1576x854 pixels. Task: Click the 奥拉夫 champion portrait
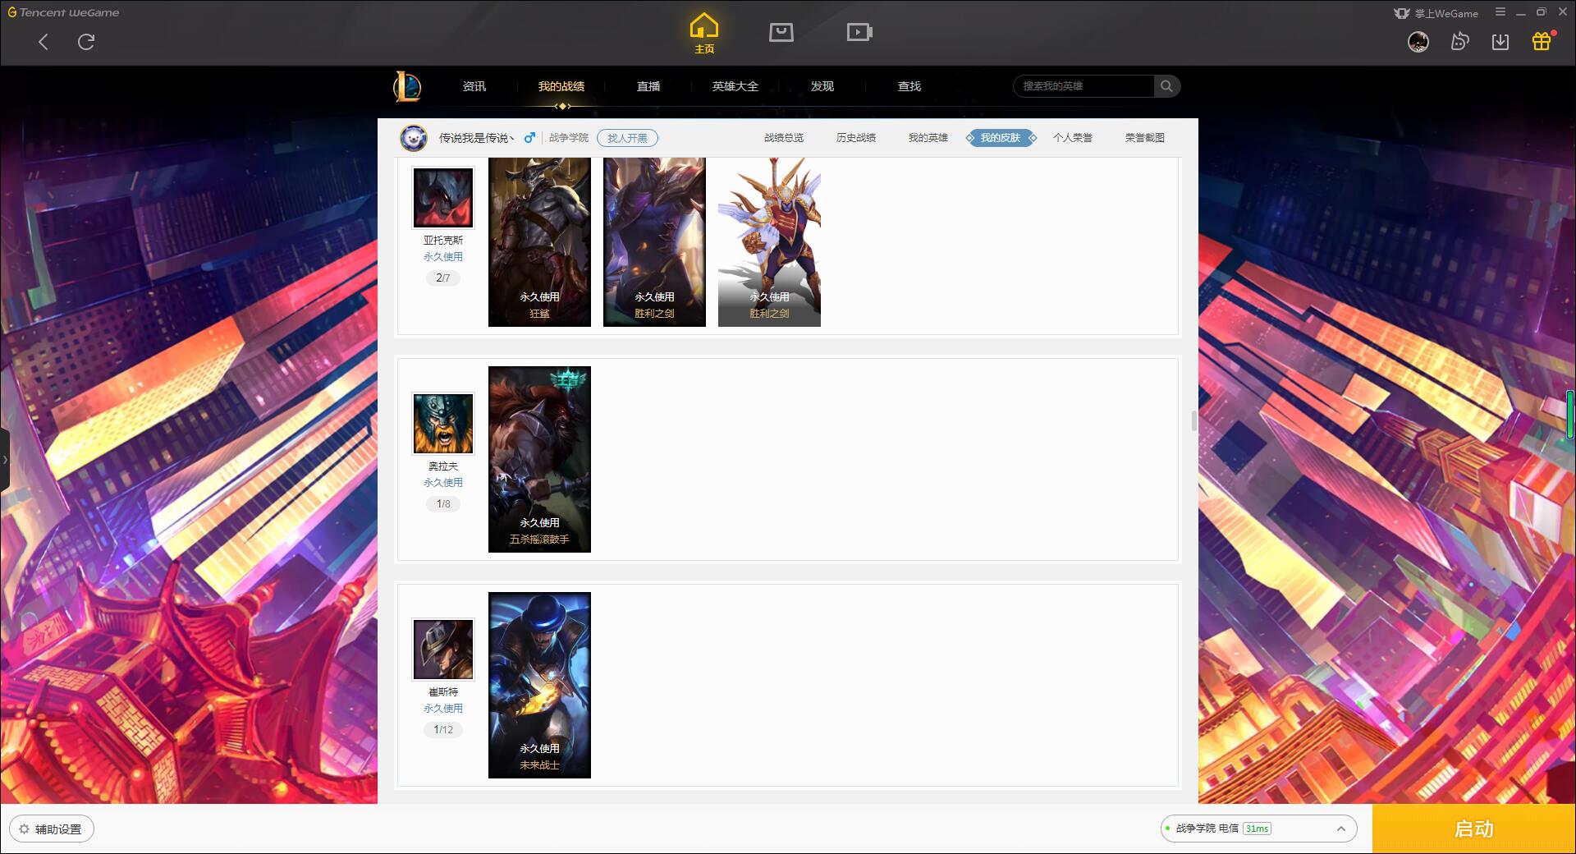click(443, 424)
